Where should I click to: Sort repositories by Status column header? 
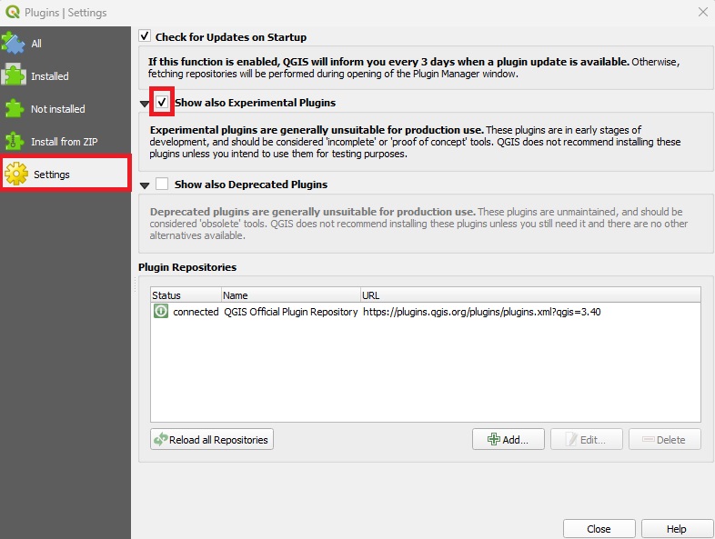[186, 295]
